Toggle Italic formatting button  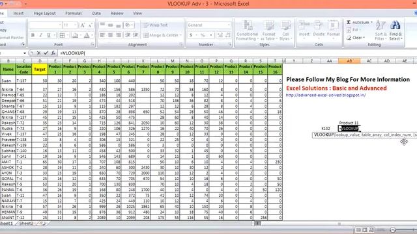pyautogui.click(x=40, y=35)
